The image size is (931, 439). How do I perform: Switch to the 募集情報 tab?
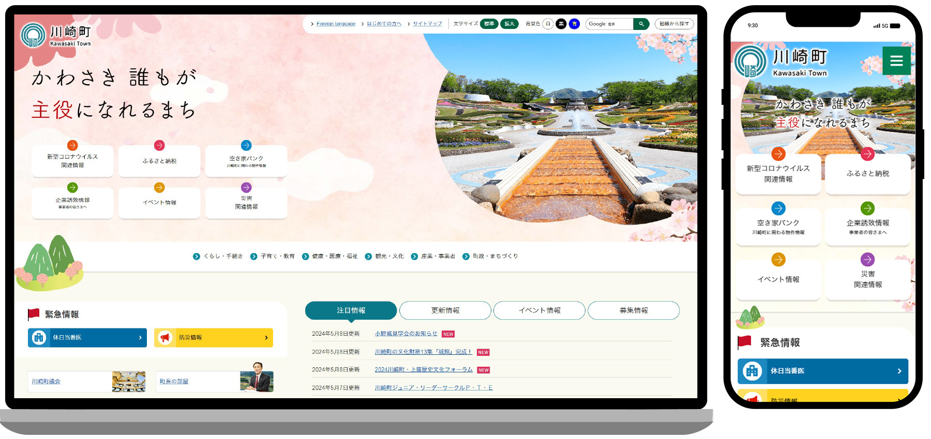point(634,310)
